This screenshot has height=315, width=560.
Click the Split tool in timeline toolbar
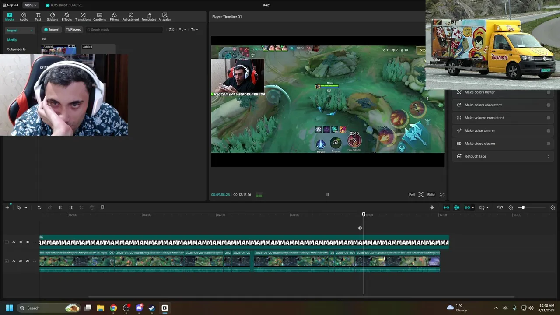(x=60, y=207)
